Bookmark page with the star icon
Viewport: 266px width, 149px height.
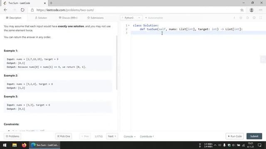[x=242, y=10]
